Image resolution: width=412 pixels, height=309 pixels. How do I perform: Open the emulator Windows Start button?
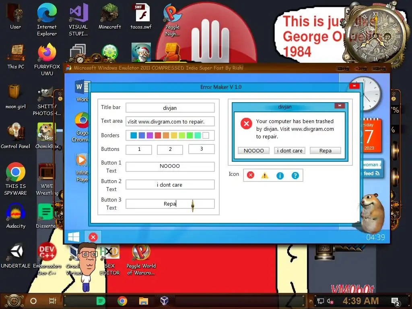pyautogui.click(x=74, y=237)
